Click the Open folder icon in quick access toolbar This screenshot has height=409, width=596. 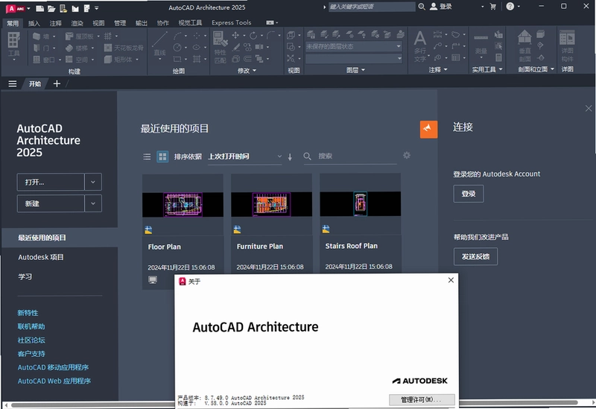51,8
